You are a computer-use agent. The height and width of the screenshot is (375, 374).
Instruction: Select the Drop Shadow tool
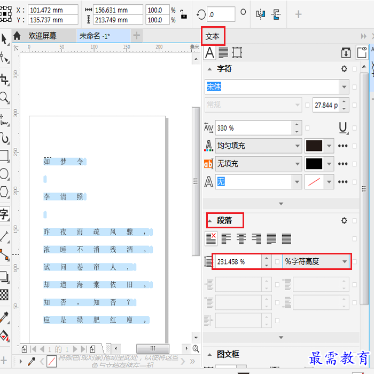[4, 277]
